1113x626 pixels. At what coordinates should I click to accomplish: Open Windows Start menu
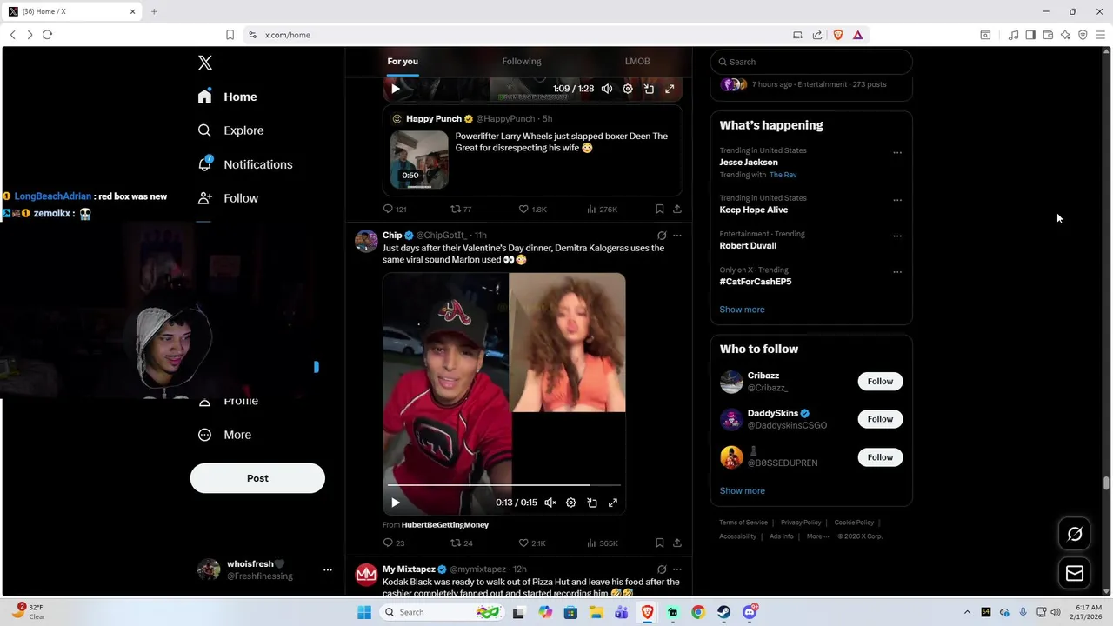364,612
